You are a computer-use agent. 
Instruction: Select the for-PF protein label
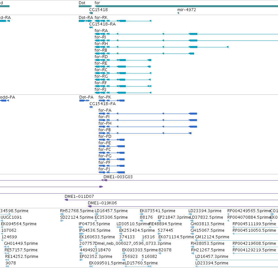105,163
